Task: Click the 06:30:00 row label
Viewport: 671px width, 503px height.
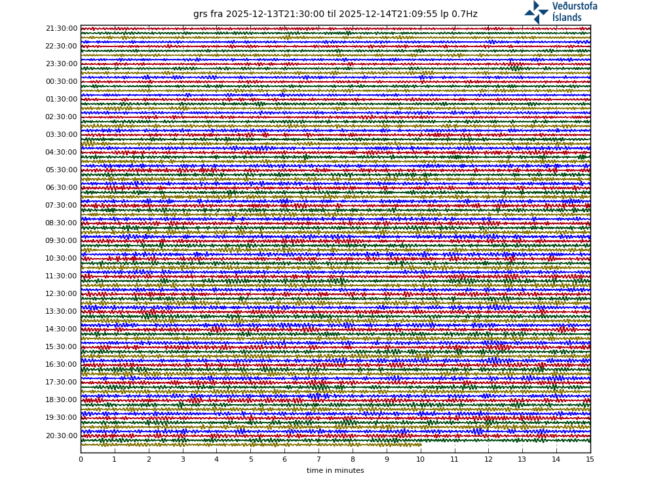Action: coord(62,188)
